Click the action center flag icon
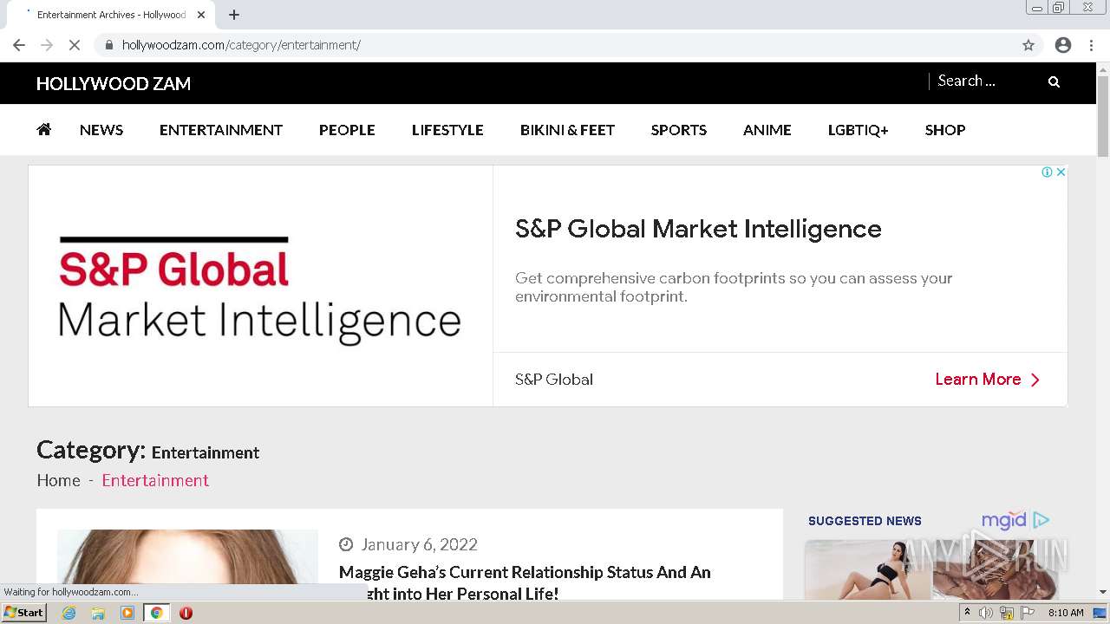This screenshot has width=1110, height=624. [x=1028, y=613]
